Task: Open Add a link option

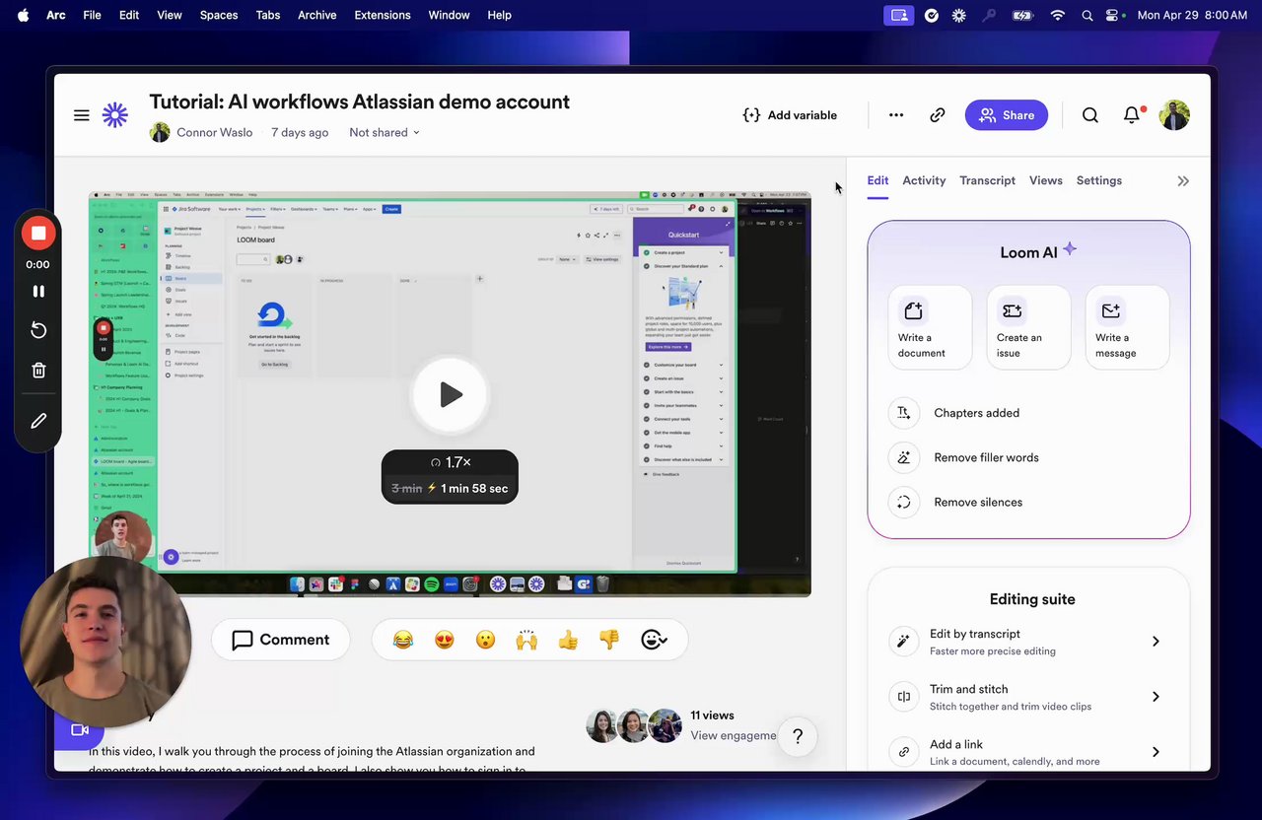Action: click(x=1028, y=752)
